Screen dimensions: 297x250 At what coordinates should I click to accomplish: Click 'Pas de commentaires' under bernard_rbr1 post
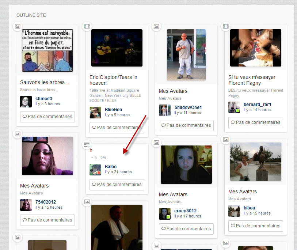click(x=255, y=122)
